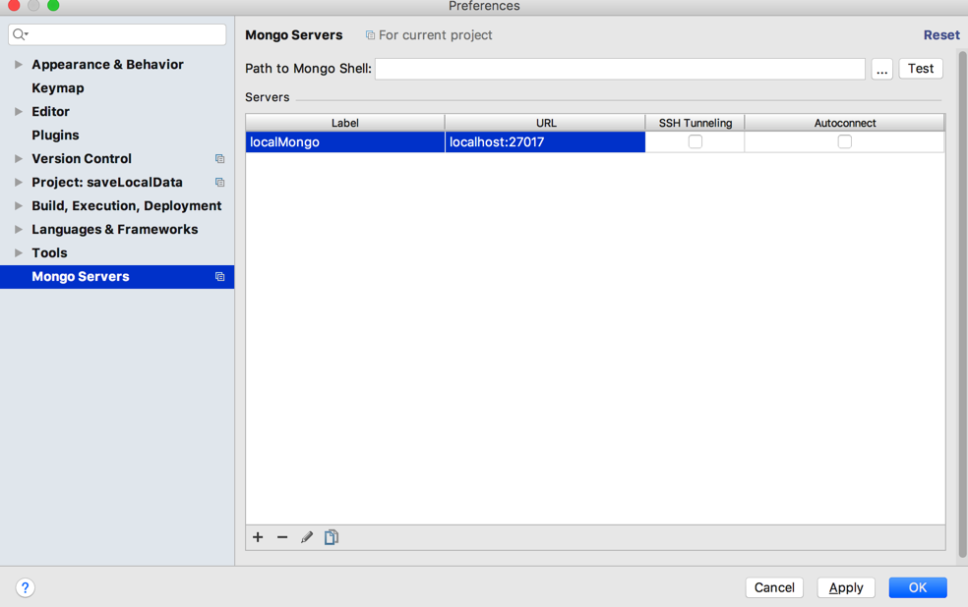This screenshot has height=607, width=968.
Task: Open help via question mark icon
Action: [x=26, y=588]
